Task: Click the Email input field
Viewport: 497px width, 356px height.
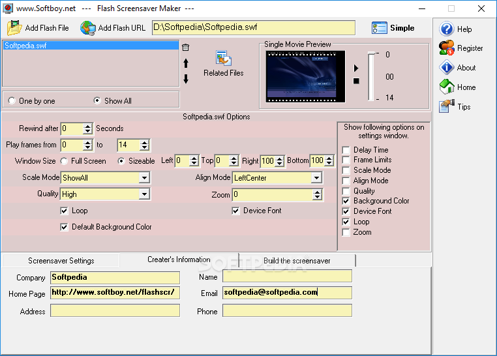Action: click(287, 293)
